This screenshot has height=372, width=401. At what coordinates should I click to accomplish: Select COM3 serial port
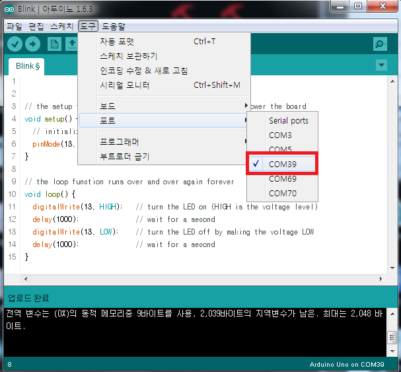pos(282,135)
